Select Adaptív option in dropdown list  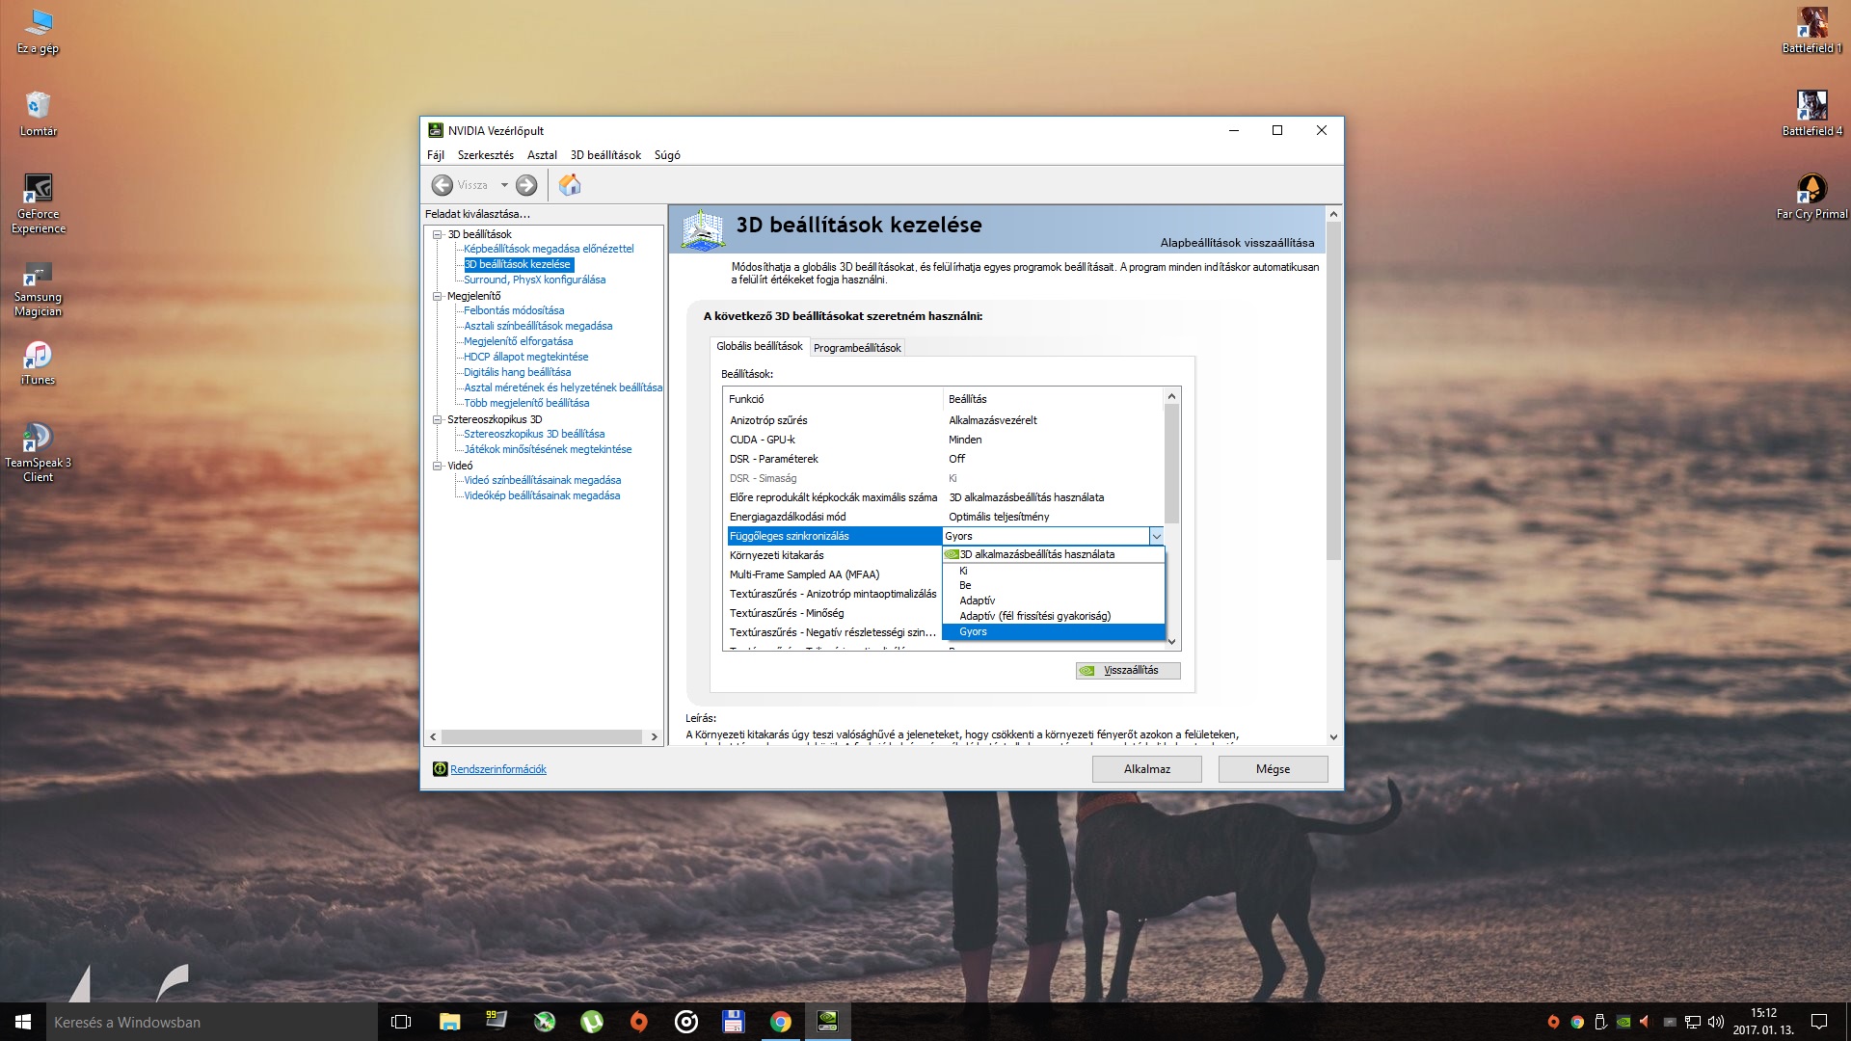click(978, 601)
